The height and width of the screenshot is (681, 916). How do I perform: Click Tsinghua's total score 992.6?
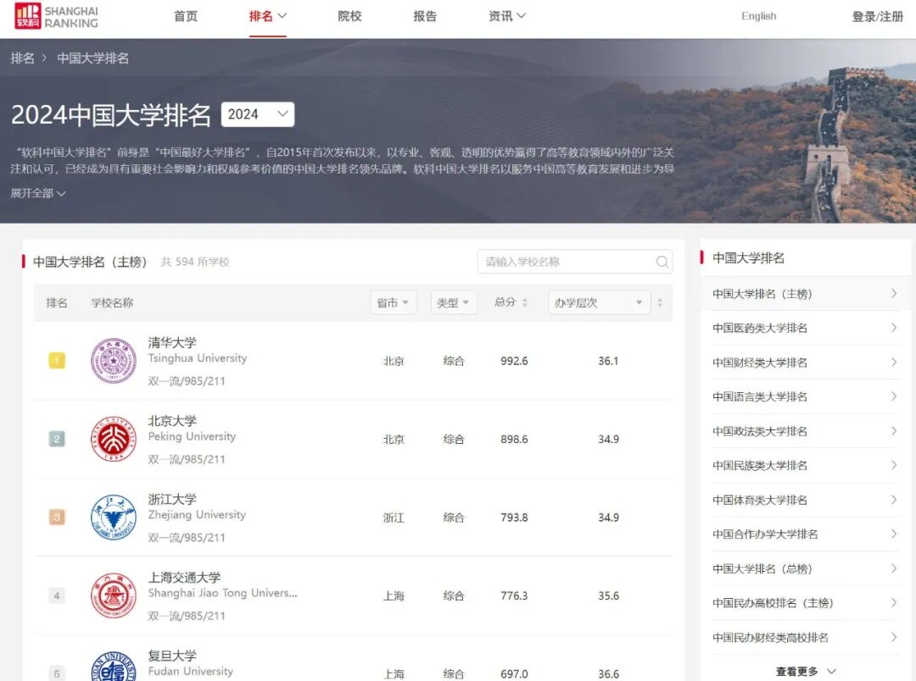pos(514,361)
